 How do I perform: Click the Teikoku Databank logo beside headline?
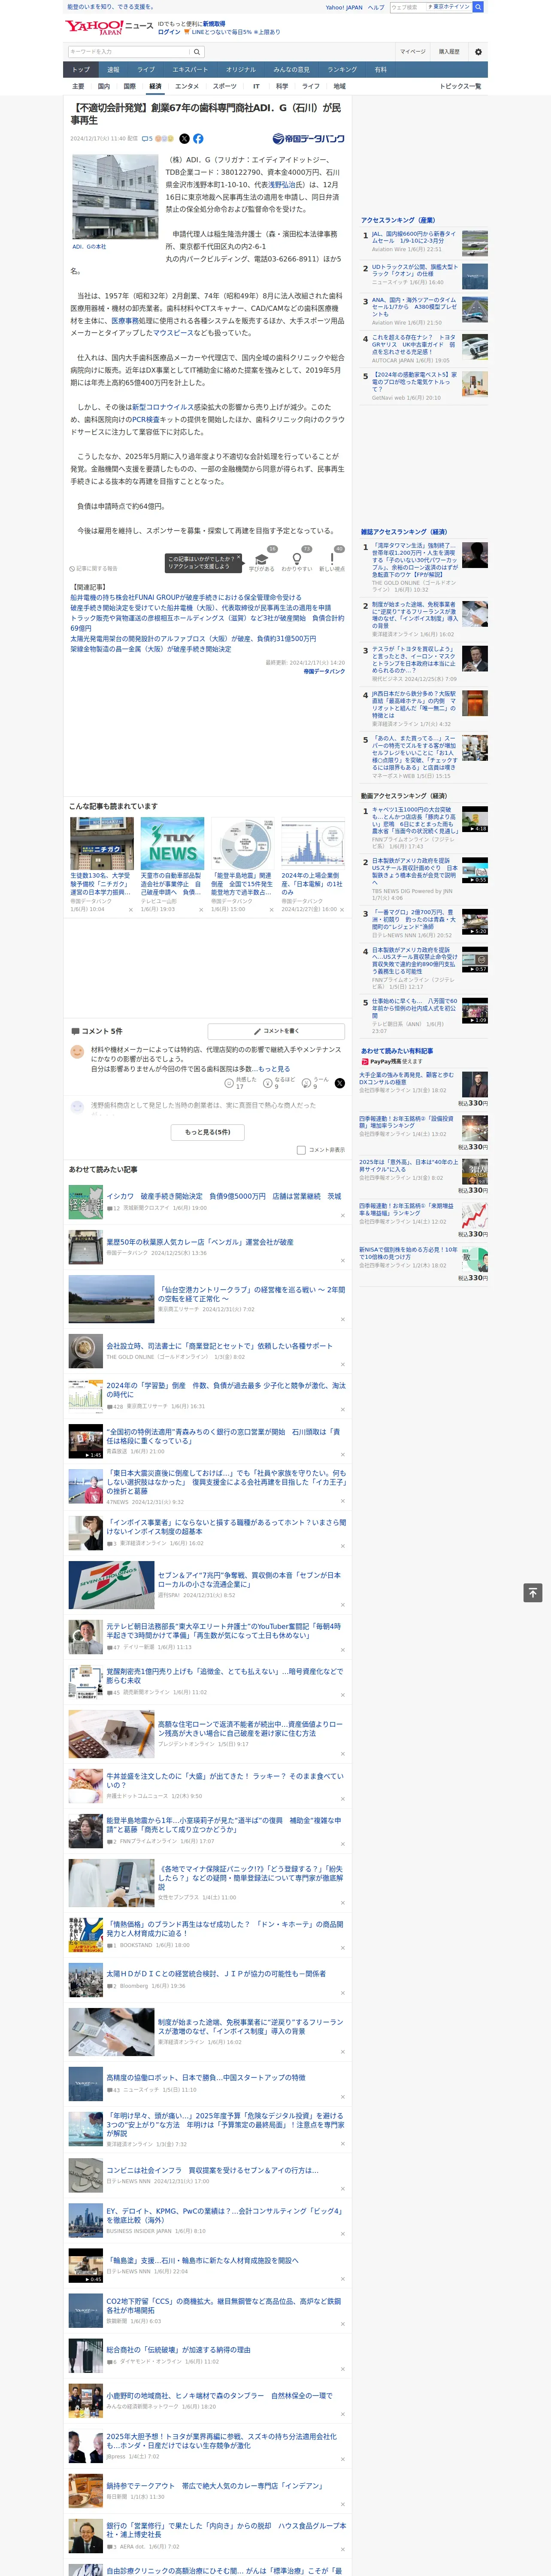(x=308, y=139)
